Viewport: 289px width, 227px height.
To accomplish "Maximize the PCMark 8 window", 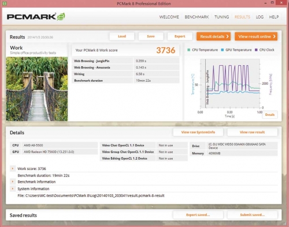I will (x=272, y=3).
